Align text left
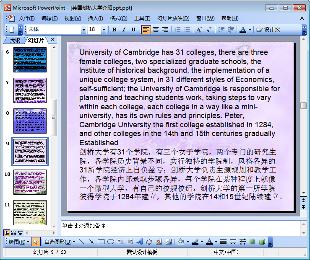The height and width of the screenshot is (260, 310). [x=146, y=30]
